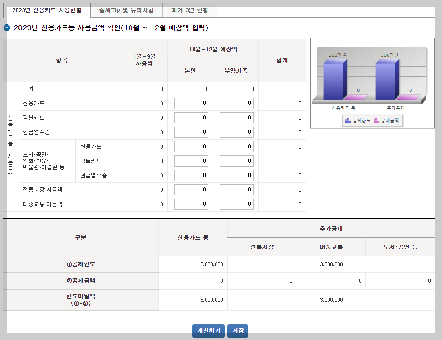Click the 전통시장 사용액 본인 input field
Screen dimensions: 442x340
pyautogui.click(x=191, y=190)
